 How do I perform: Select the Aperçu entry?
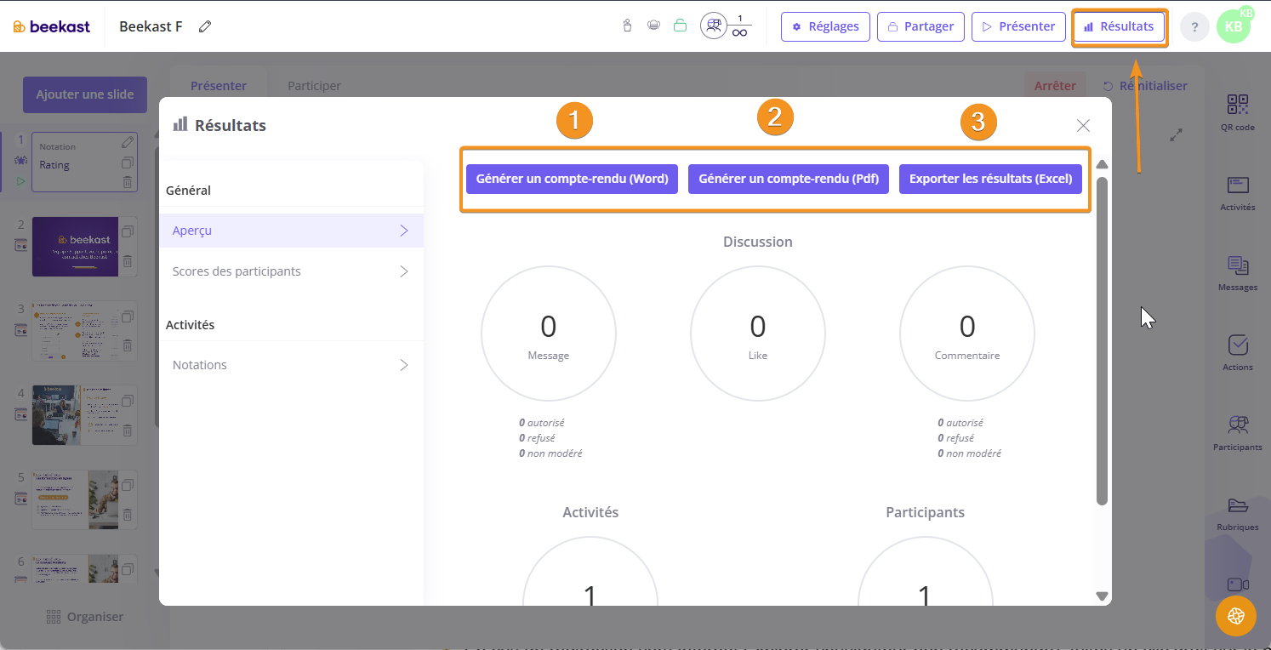291,231
